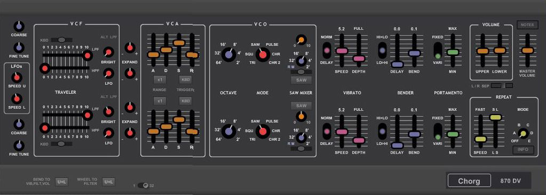The height and width of the screenshot is (195, 546).
Task: Toggle the lower RM switch under saw mixer
Action: click(302, 149)
